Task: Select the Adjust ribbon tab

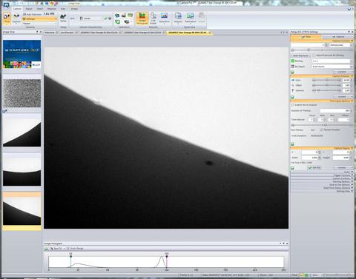Action: coord(29,9)
